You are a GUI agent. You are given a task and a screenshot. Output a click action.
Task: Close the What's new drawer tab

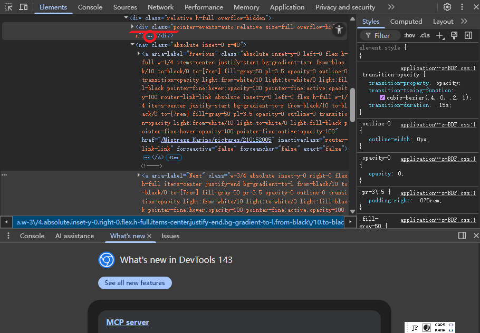coord(149,236)
